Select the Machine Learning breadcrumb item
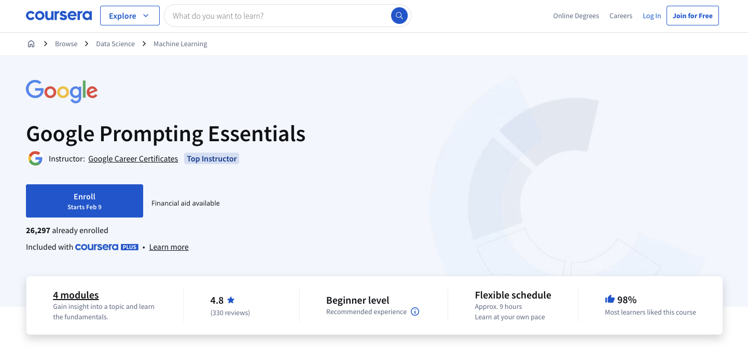 (x=180, y=44)
